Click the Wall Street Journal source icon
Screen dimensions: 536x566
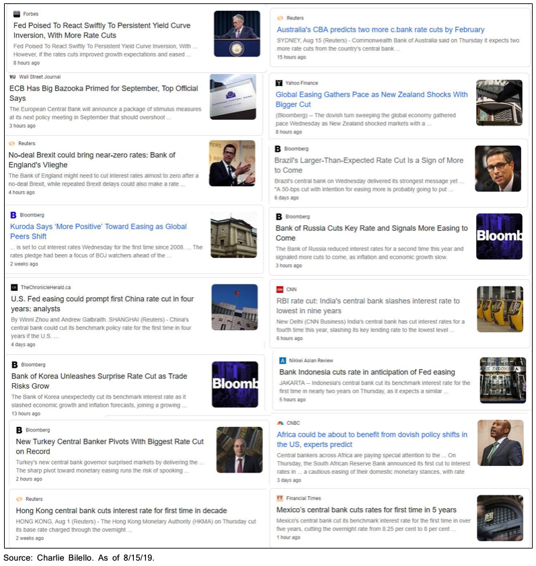coord(13,77)
